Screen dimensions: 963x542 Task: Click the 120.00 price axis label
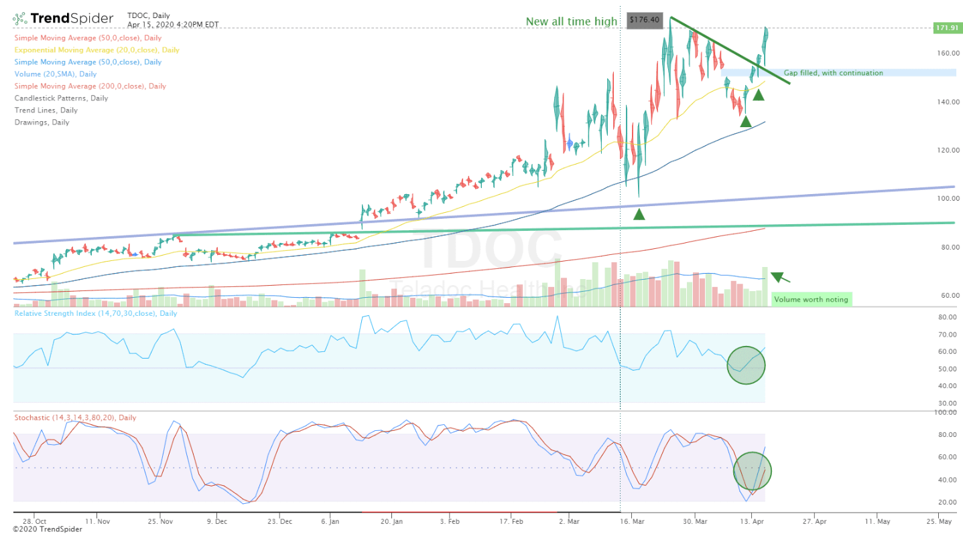(x=947, y=151)
